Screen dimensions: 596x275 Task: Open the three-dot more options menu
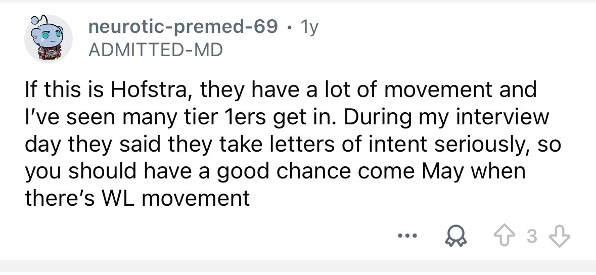click(x=407, y=236)
